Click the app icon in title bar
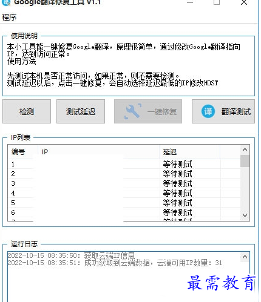Screen dimensions: 261x302 tap(6, 2)
